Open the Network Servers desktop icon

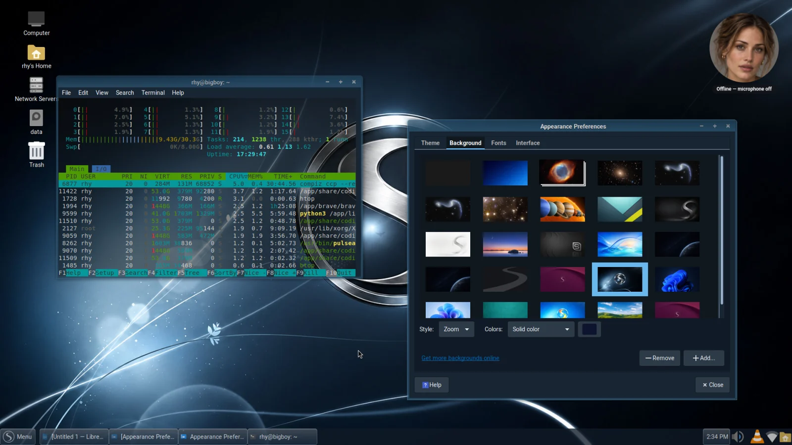coord(36,86)
